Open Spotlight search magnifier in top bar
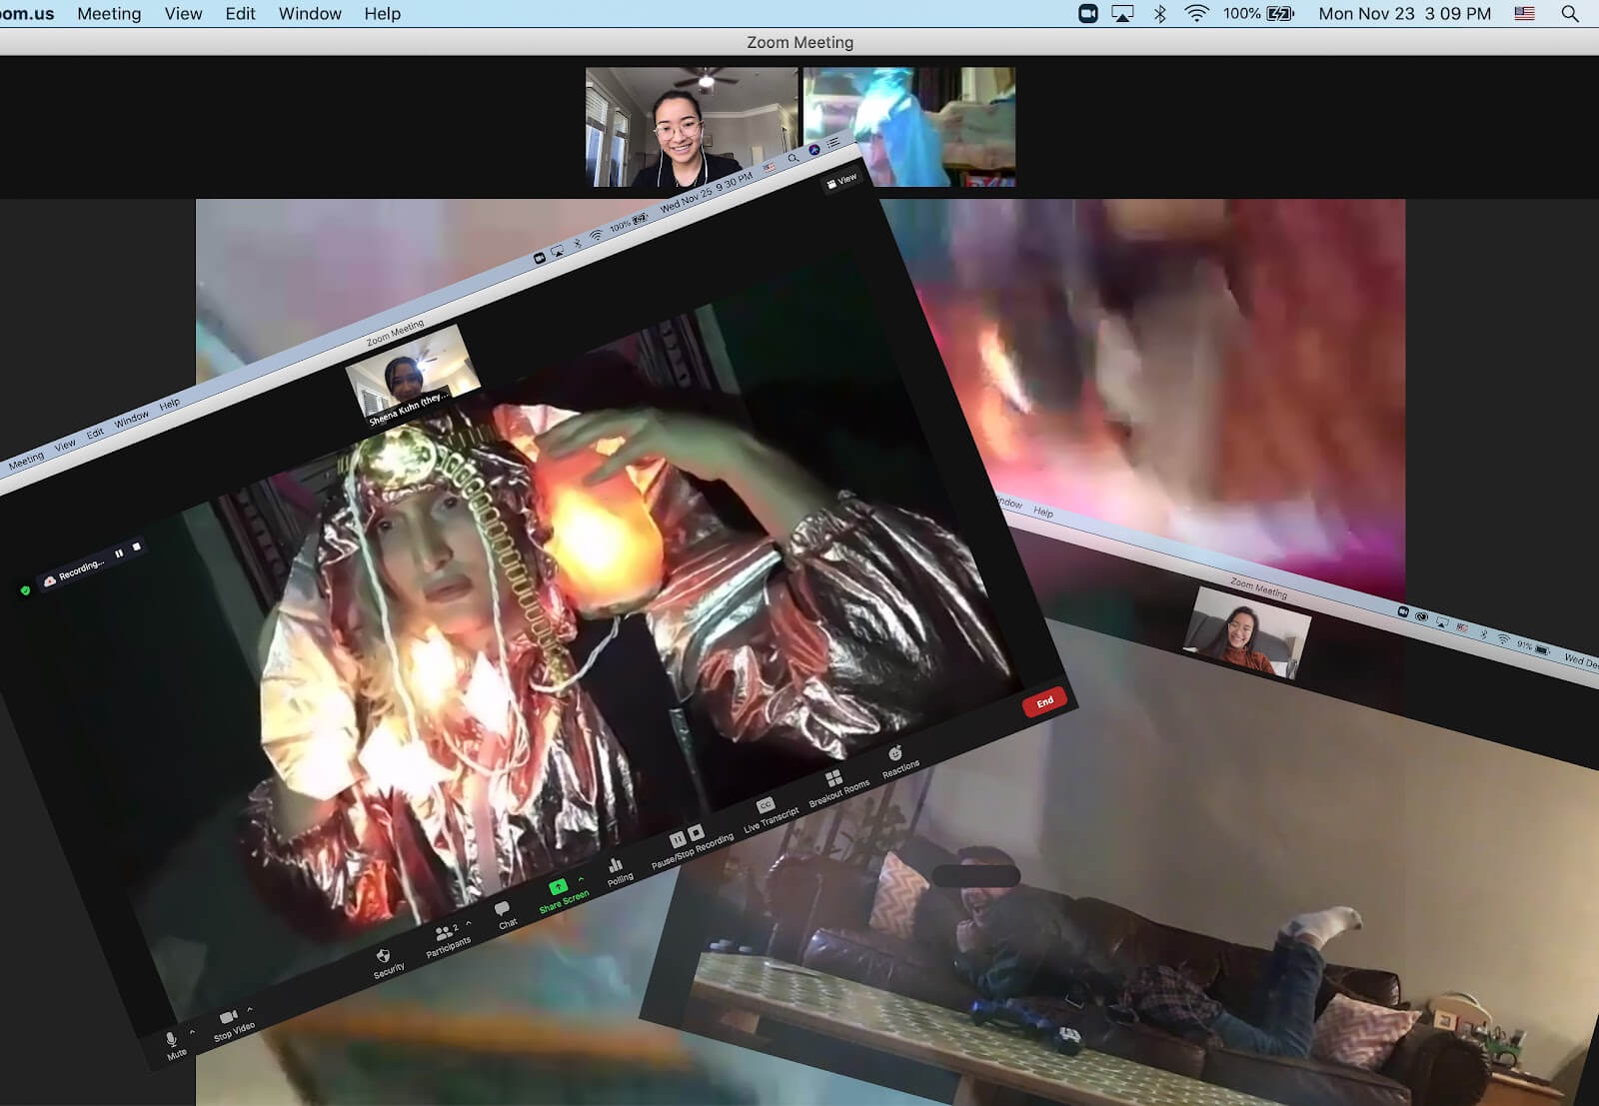Screen dimensions: 1599x1106 point(1570,14)
